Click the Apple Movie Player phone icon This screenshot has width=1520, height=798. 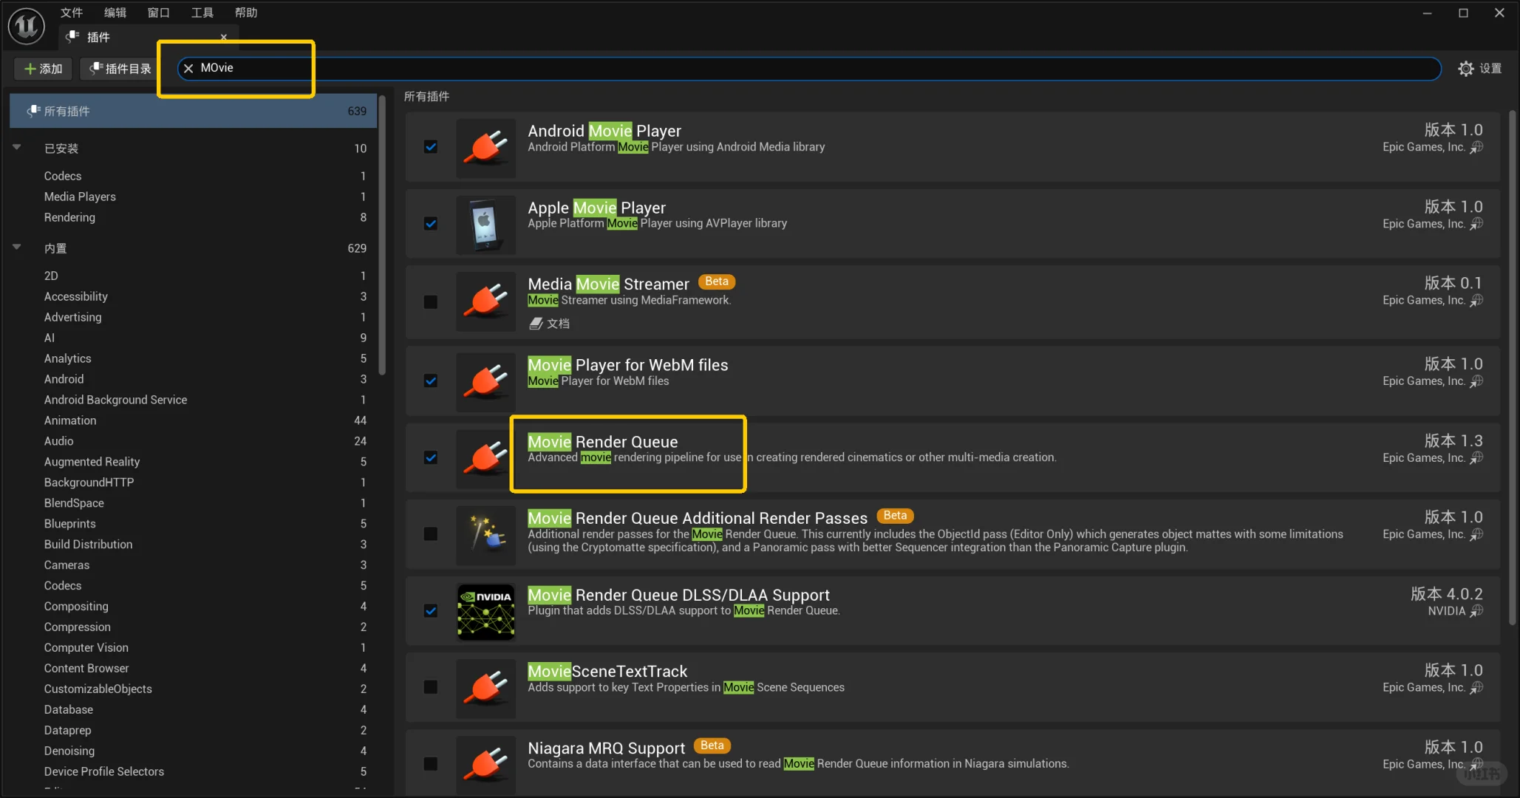(485, 224)
